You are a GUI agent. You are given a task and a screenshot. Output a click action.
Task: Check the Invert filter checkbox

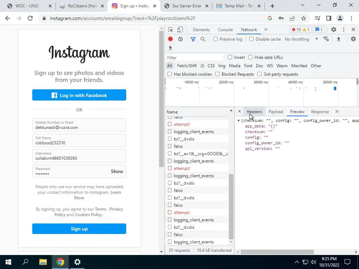point(230,57)
